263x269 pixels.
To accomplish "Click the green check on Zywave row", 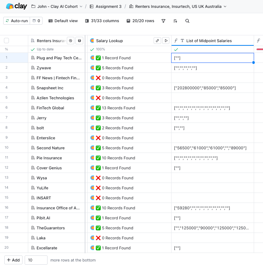I will [98, 68].
